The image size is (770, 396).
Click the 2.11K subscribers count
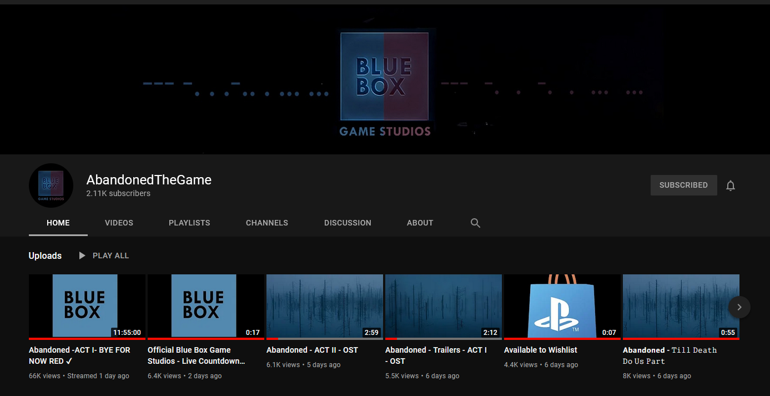tap(118, 194)
